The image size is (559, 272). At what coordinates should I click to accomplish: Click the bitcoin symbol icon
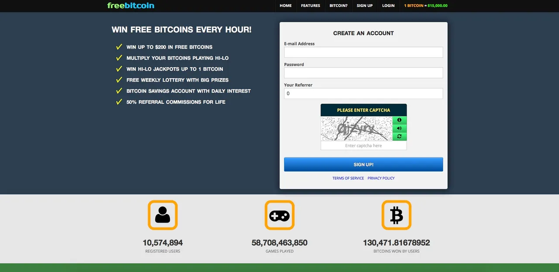point(397,215)
